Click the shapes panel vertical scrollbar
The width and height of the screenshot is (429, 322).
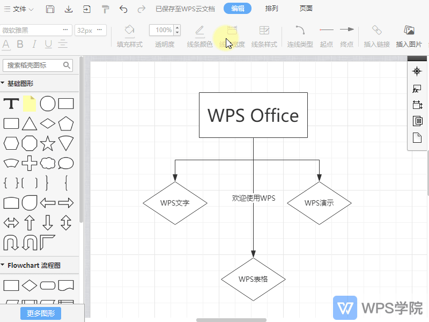[81, 140]
